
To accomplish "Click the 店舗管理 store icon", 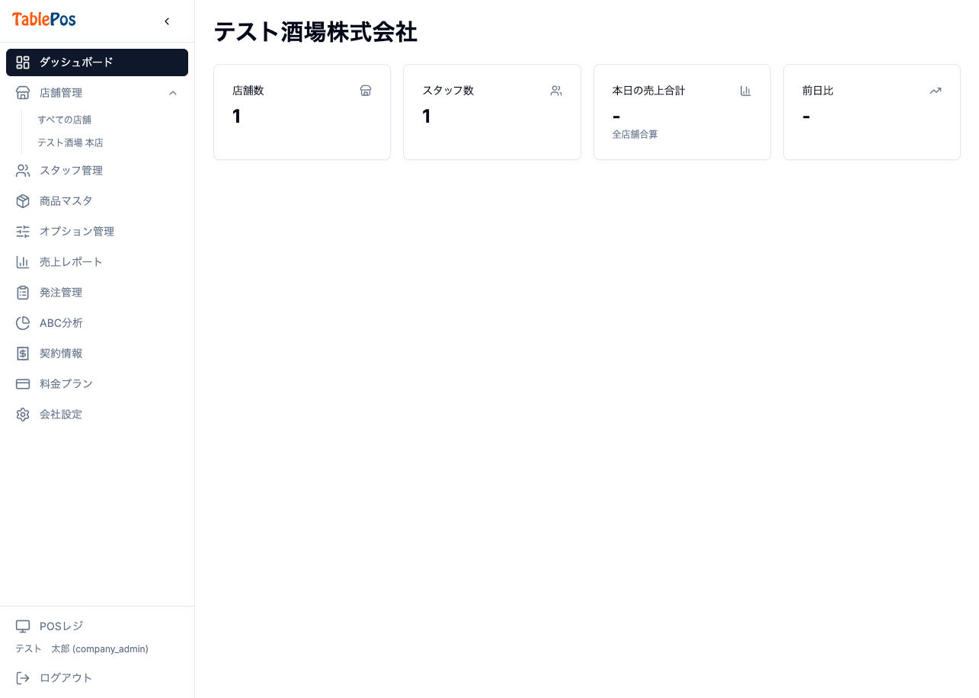I will click(x=23, y=93).
